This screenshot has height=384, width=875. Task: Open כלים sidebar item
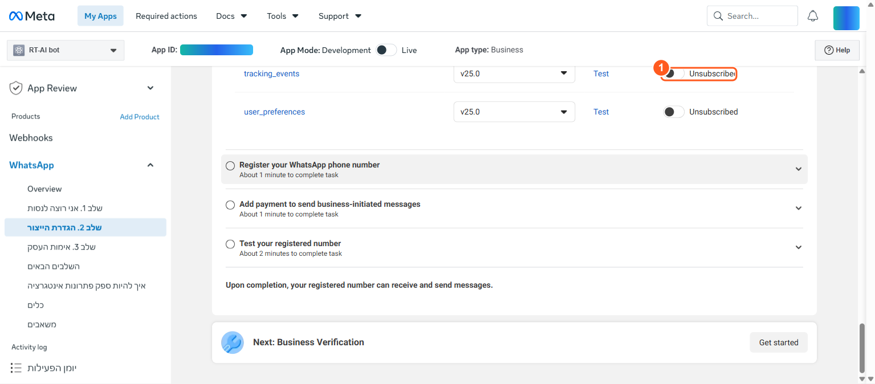pyautogui.click(x=36, y=305)
